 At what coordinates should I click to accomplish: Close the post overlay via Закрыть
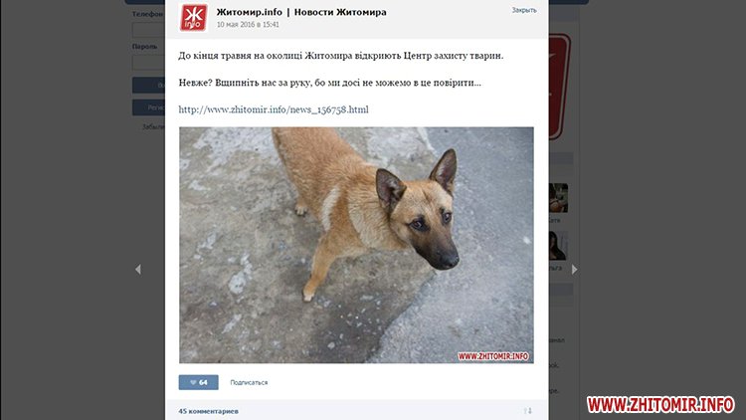524,10
